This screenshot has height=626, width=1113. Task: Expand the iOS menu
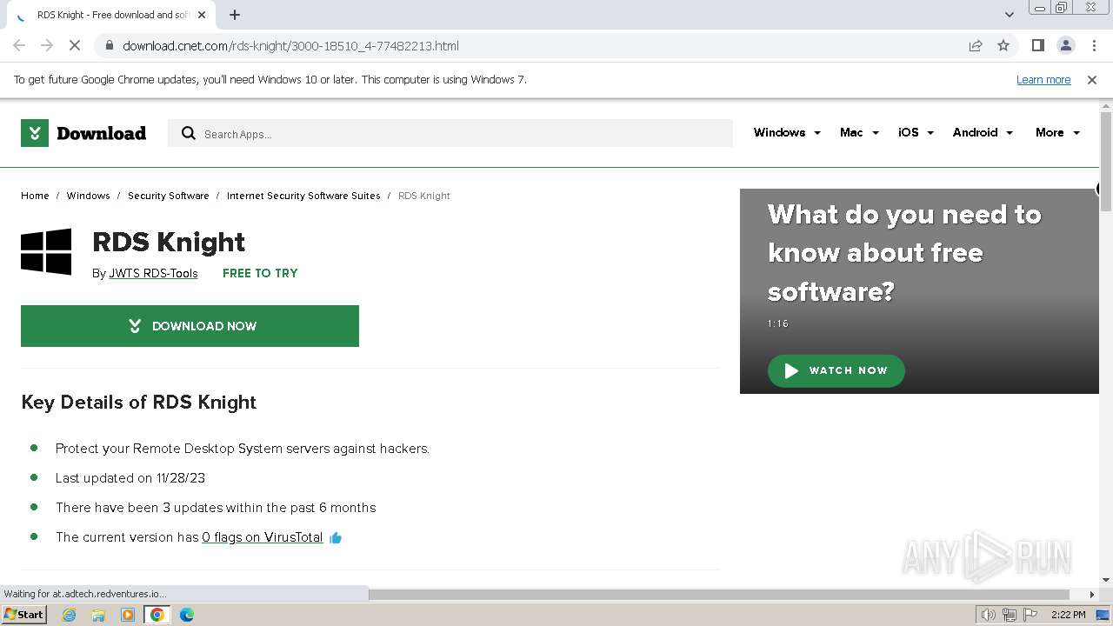click(x=916, y=133)
